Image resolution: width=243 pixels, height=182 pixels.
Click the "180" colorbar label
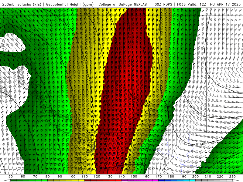(x=171, y=177)
